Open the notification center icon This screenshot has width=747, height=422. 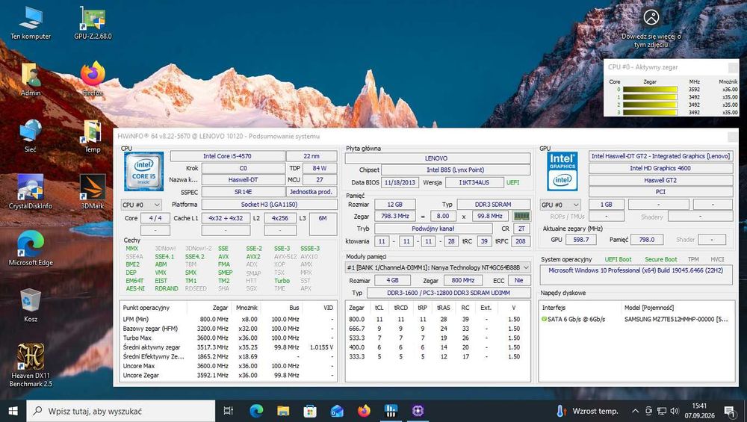tap(729, 411)
